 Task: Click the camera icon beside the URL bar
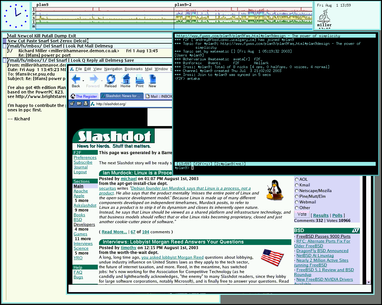79,104
